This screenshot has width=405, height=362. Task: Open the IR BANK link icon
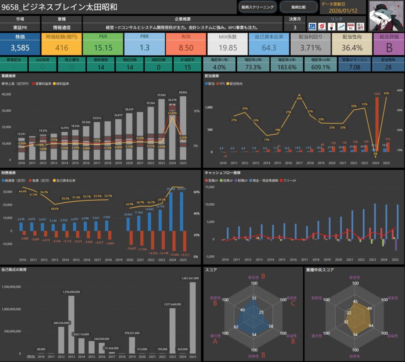[x=312, y=26]
